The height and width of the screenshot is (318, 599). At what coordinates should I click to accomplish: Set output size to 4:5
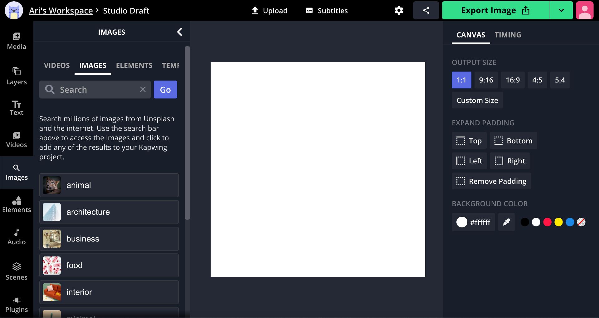coord(537,80)
